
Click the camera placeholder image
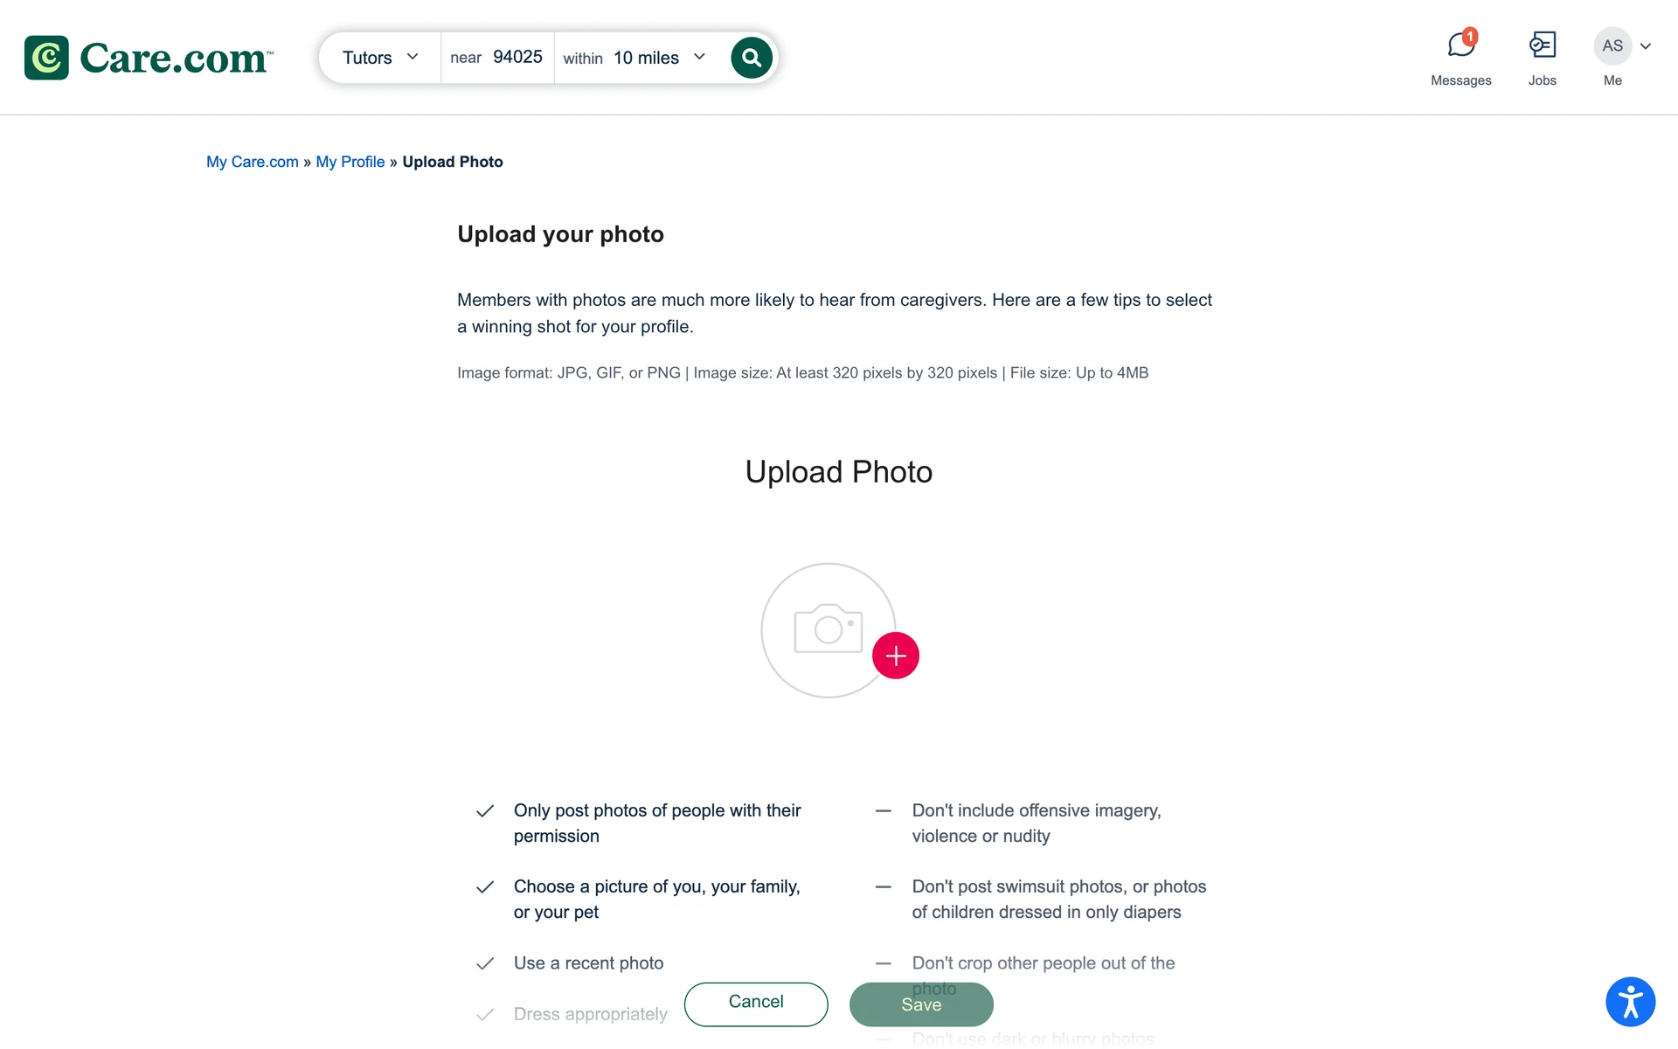coord(827,629)
